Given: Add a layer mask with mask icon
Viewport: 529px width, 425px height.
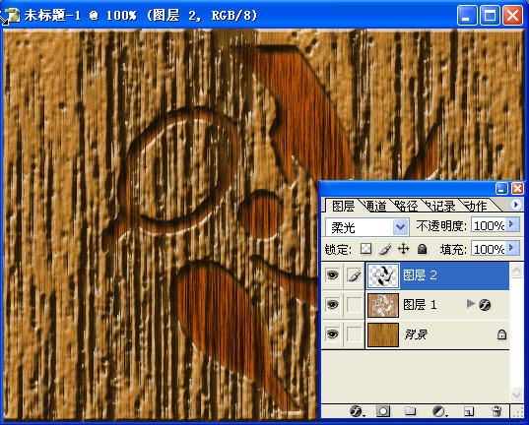Looking at the screenshot, I should pyautogui.click(x=383, y=411).
